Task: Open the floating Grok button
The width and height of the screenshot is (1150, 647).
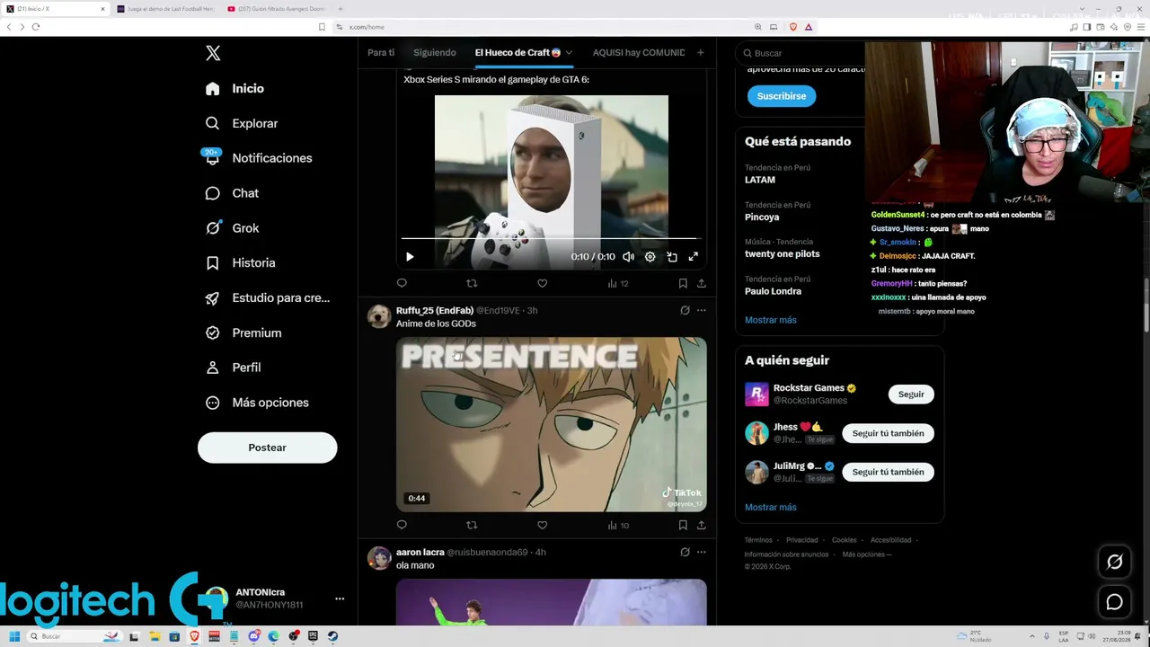Action: pos(1114,562)
